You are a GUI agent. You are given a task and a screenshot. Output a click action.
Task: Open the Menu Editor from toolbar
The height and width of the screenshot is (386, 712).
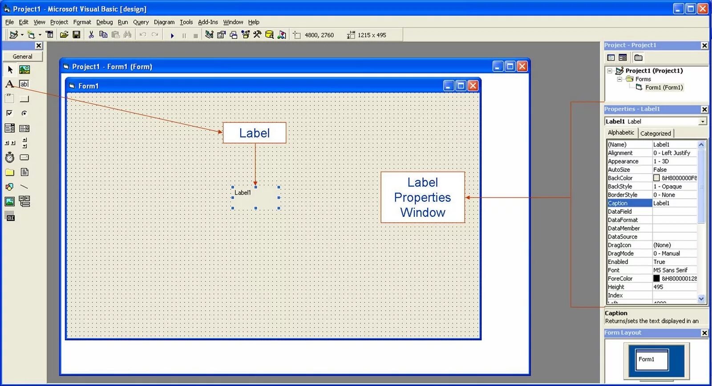[50, 35]
